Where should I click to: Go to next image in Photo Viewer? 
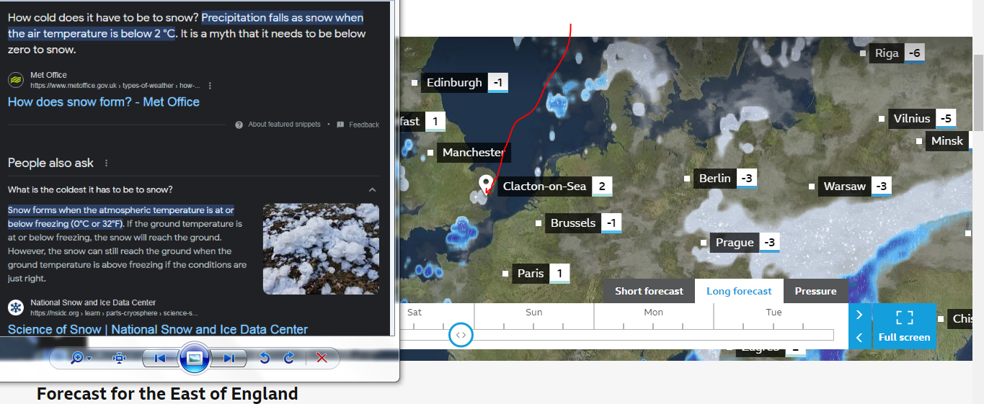click(229, 358)
